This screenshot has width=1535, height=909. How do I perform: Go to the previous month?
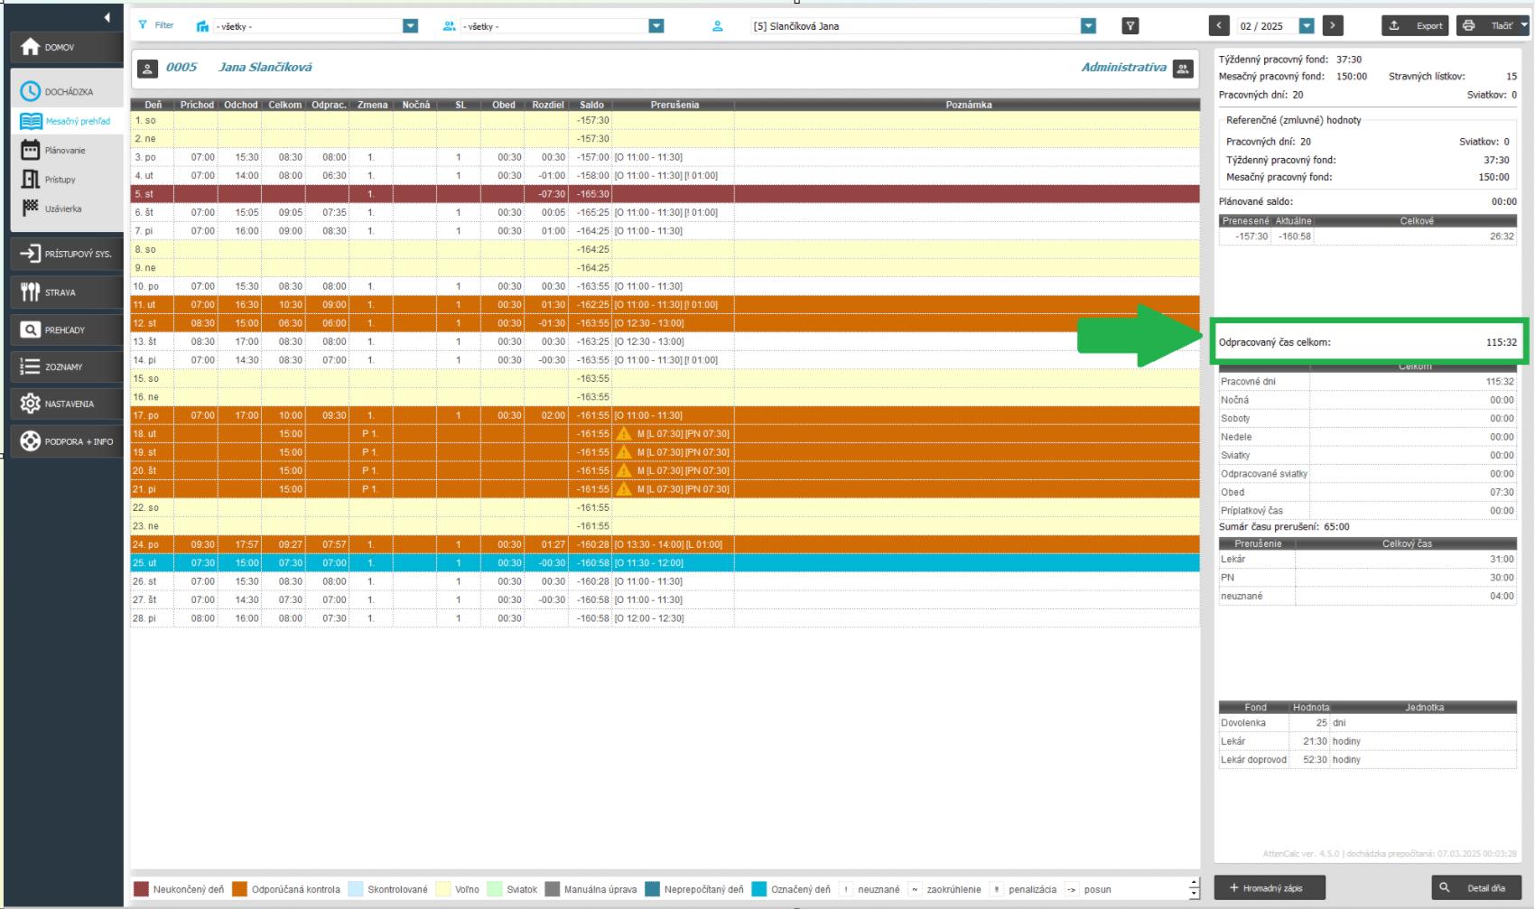[1219, 26]
